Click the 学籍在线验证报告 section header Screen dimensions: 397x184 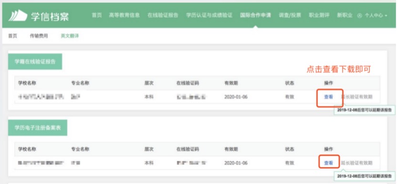(x=35, y=61)
